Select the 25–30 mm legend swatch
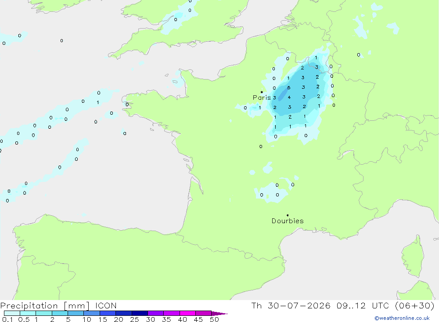The width and height of the screenshot is (439, 322). point(140,313)
